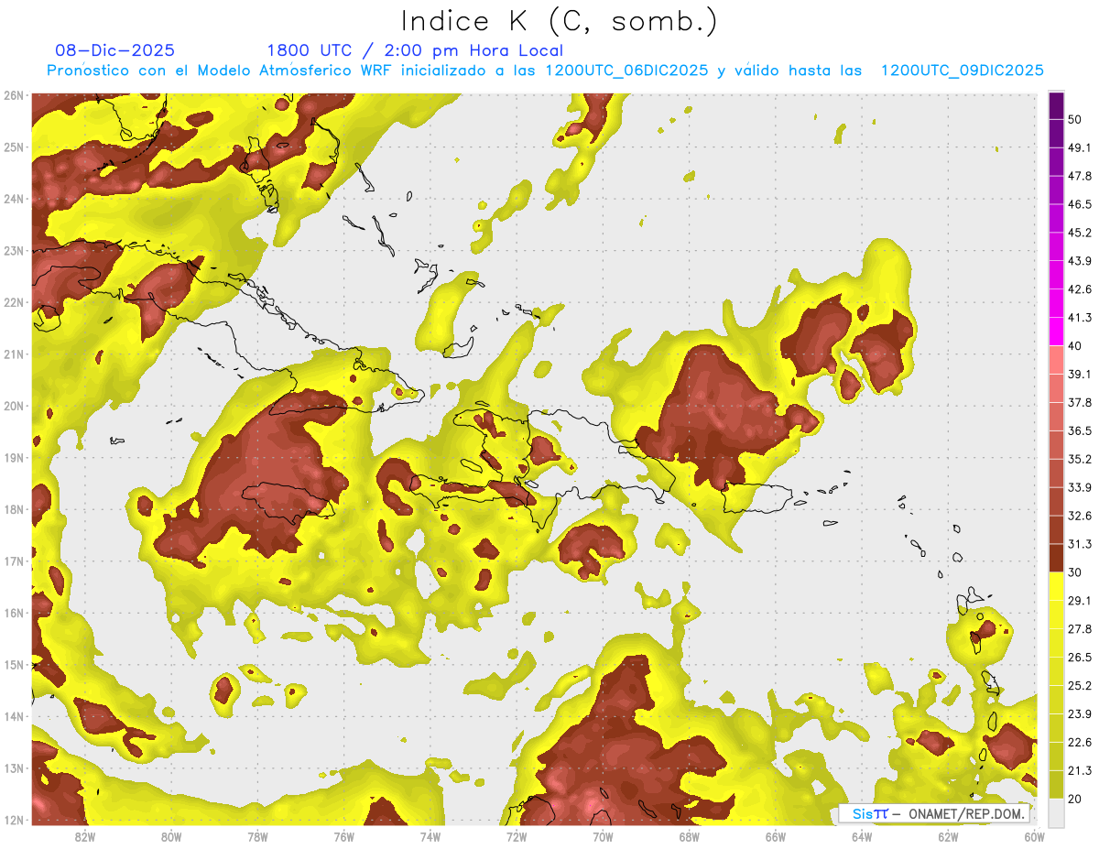This screenshot has width=1099, height=849.
Task: Click "1800 UTC / 2:00 pm Hora Local"
Action: (x=414, y=50)
